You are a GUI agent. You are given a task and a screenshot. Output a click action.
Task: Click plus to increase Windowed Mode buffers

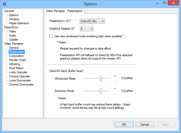coord(115,76)
